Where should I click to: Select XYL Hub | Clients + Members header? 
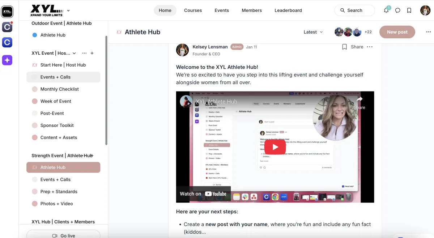[63, 222]
